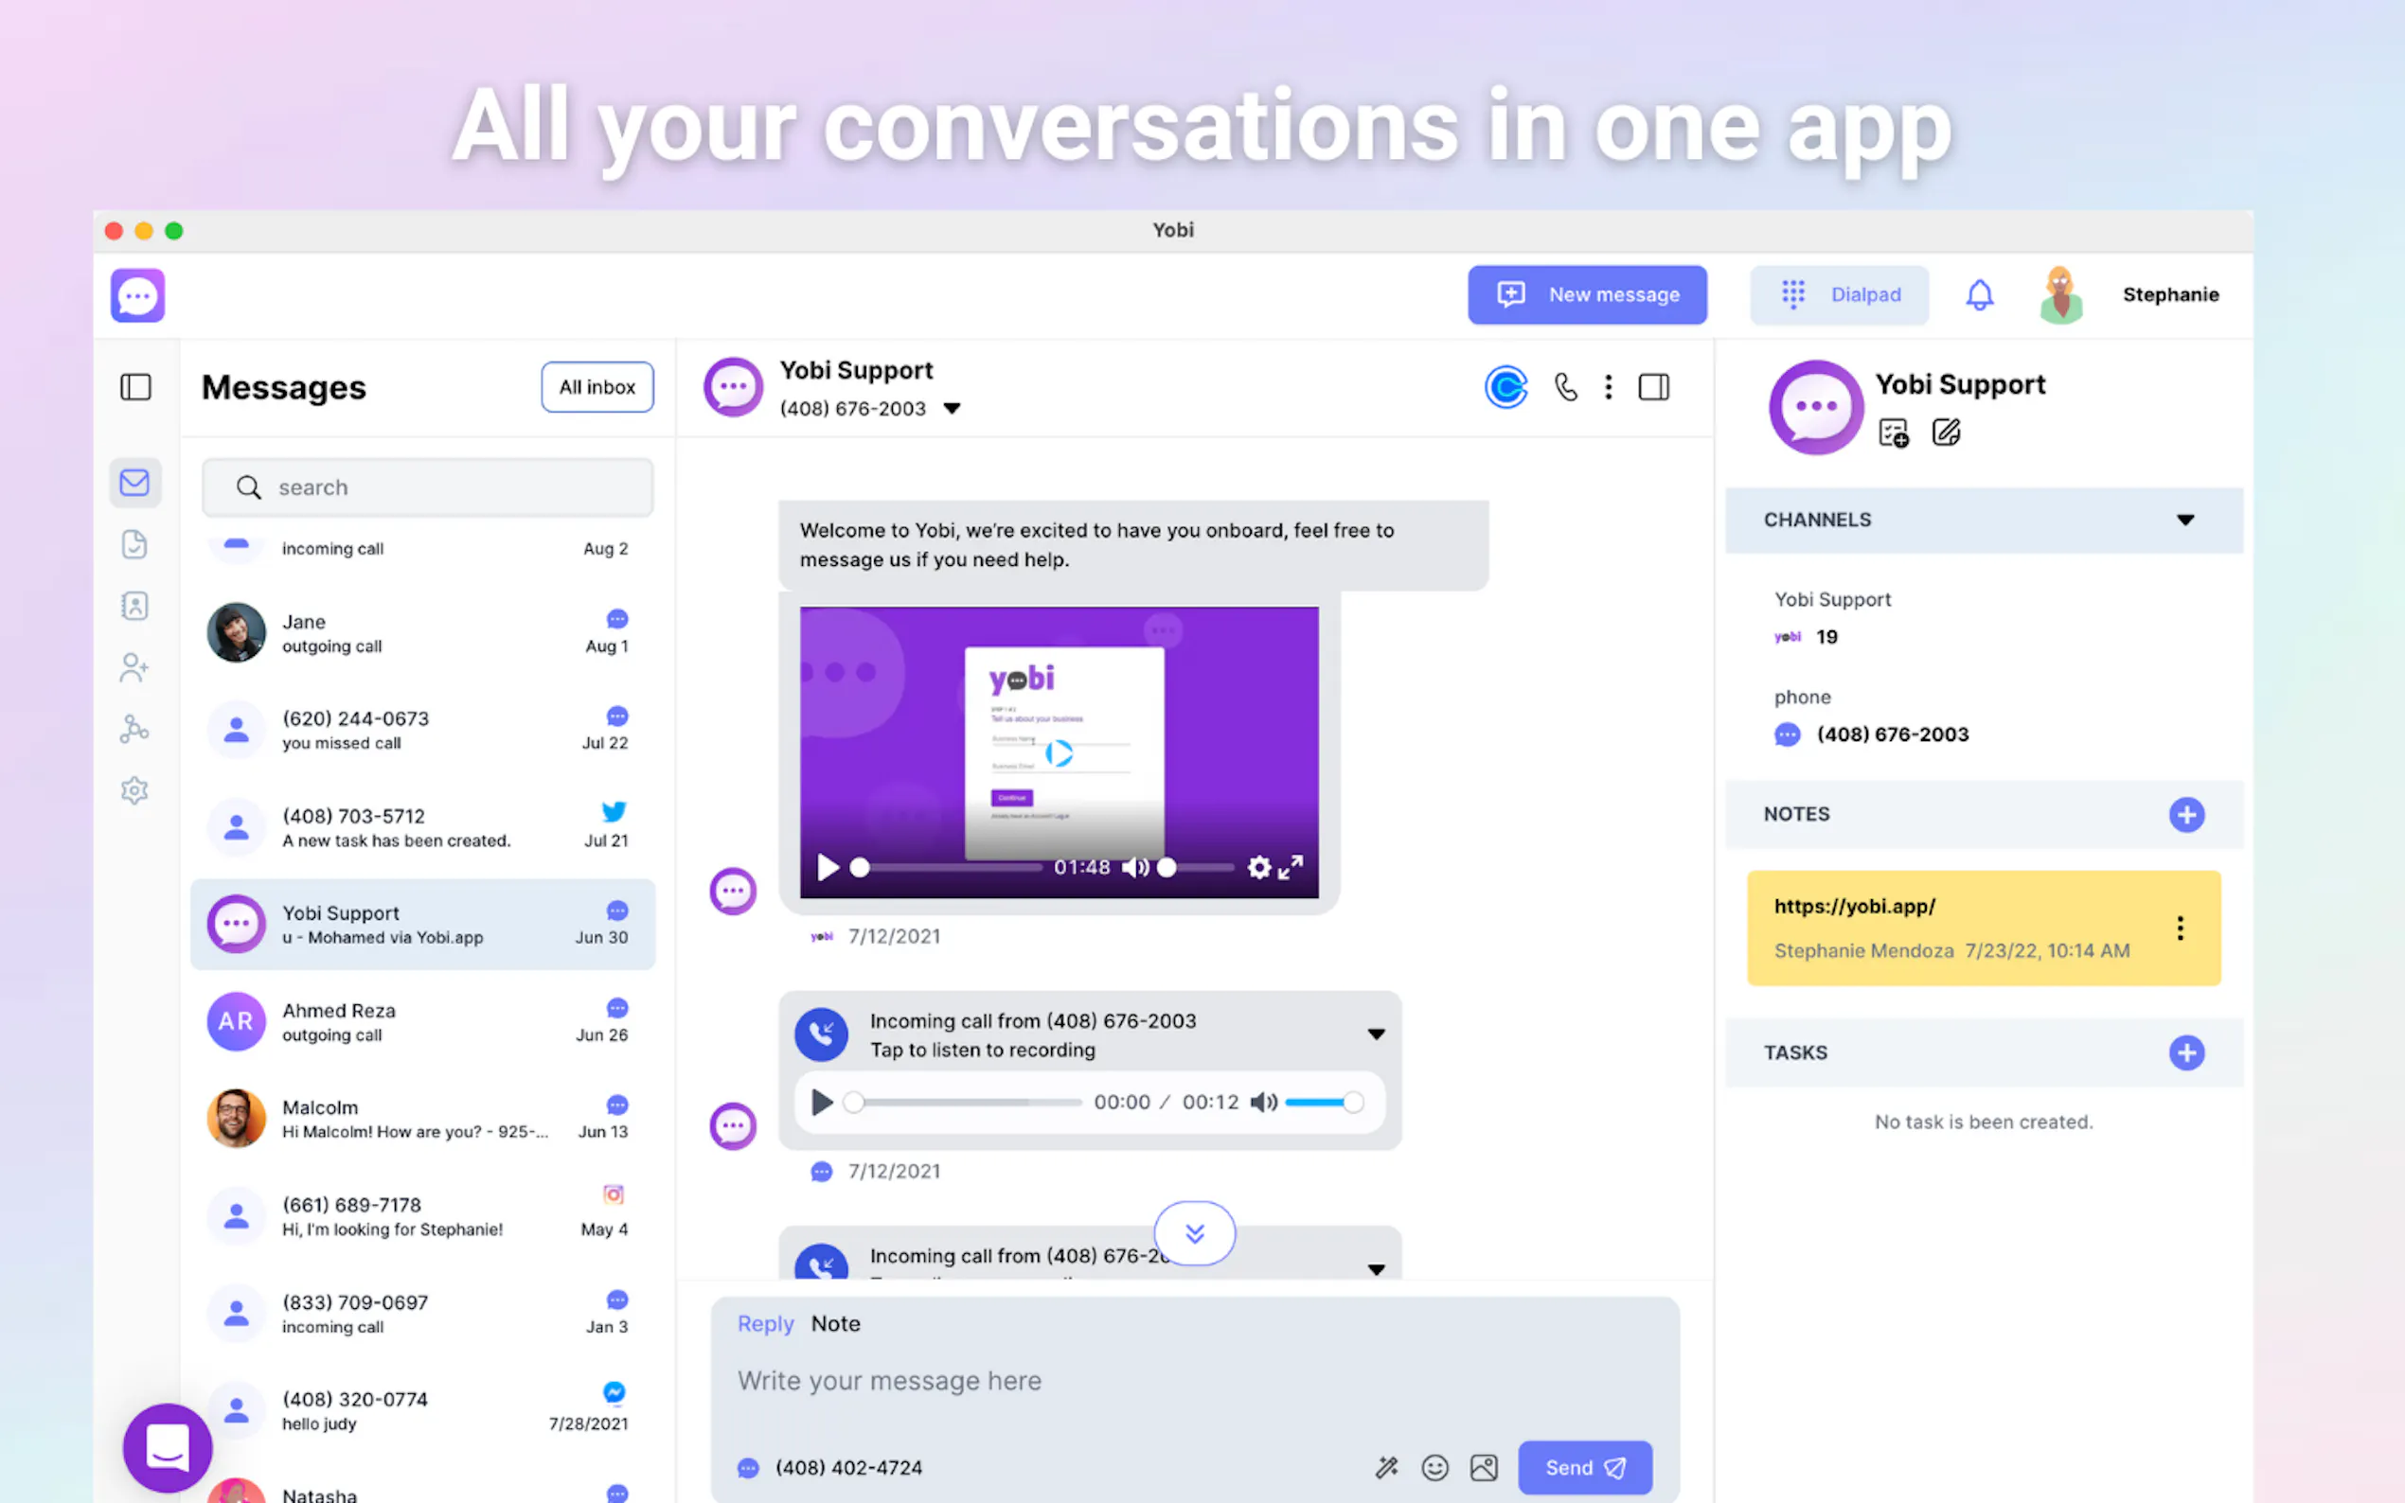Screen dimensions: 2405x1503
Task: Open settings gear in left sidebar
Action: 134,790
